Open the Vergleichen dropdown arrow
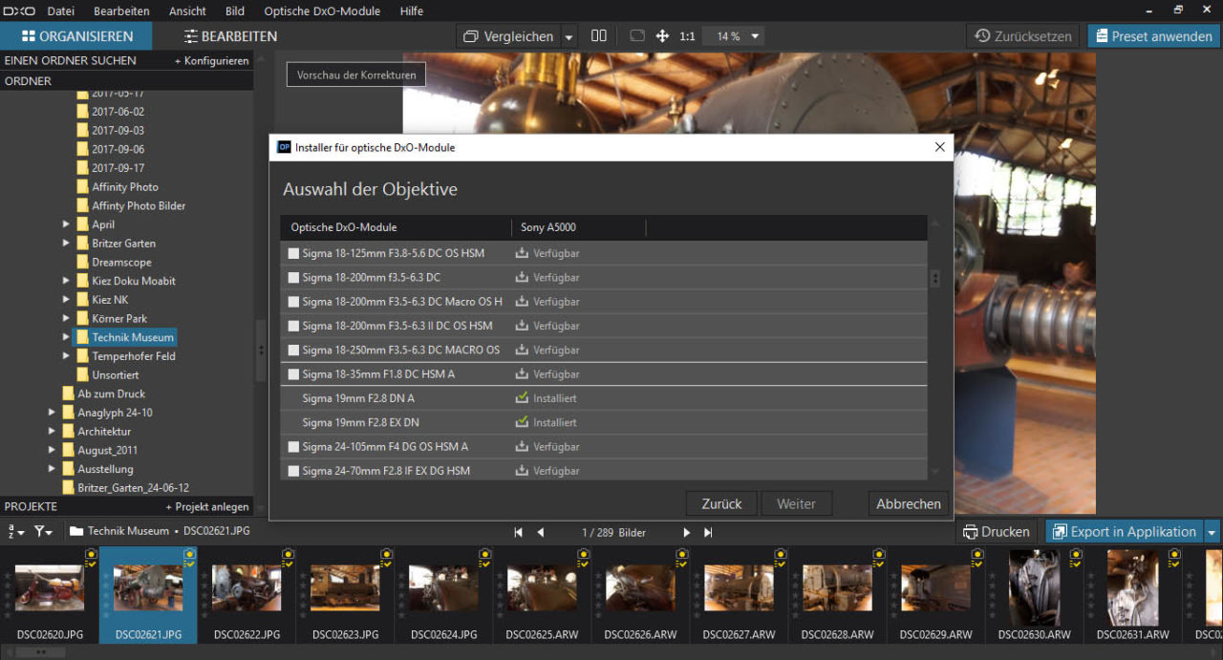 tap(569, 36)
